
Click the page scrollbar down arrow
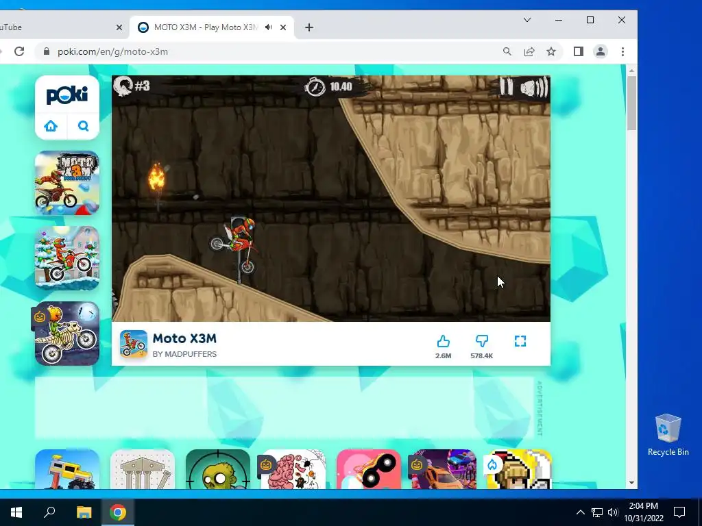click(631, 483)
